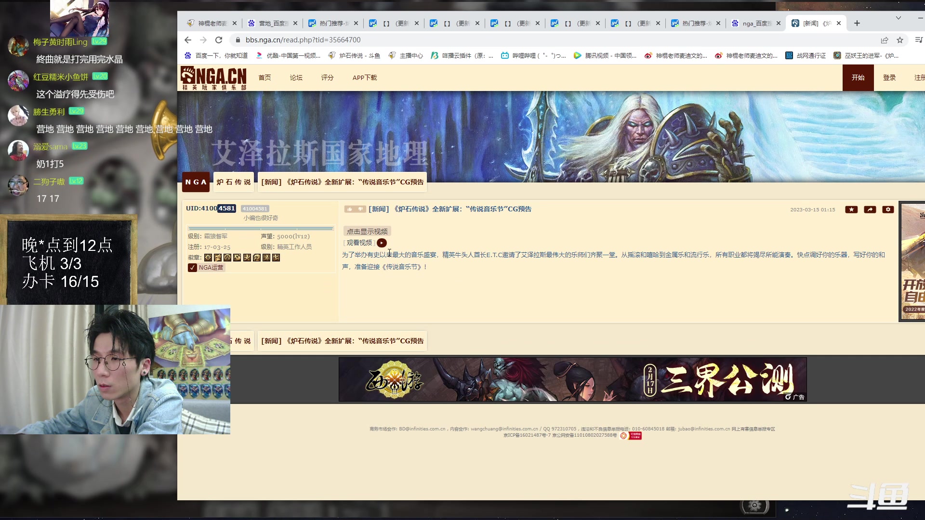Click the share arrow icon on the post

(x=870, y=209)
